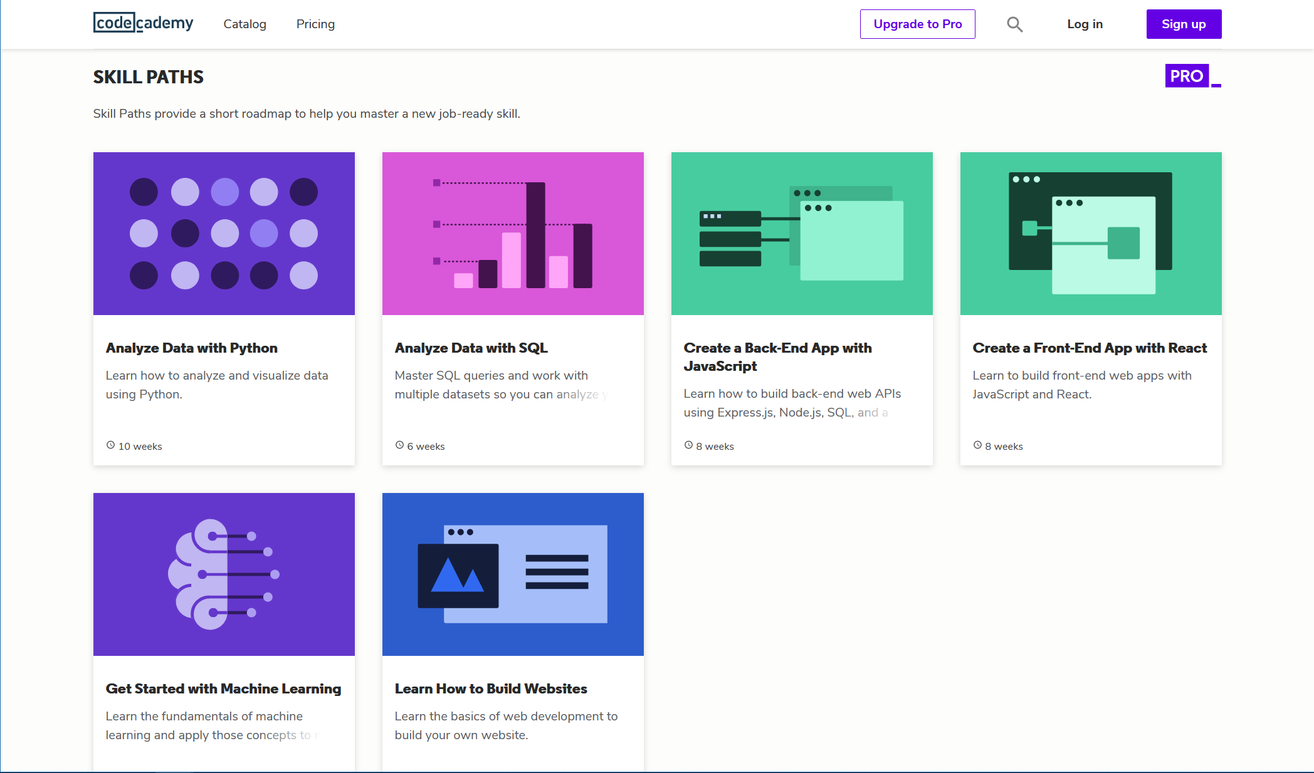1314x773 pixels.
Task: Click the Sign up button
Action: (1184, 24)
